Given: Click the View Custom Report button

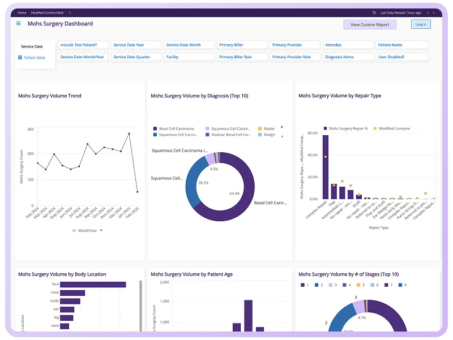Looking at the screenshot, I should point(370,24).
